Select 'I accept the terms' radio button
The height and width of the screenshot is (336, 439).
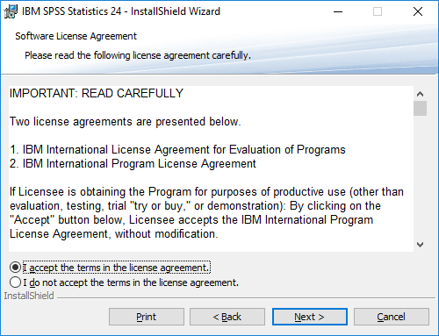pos(15,268)
